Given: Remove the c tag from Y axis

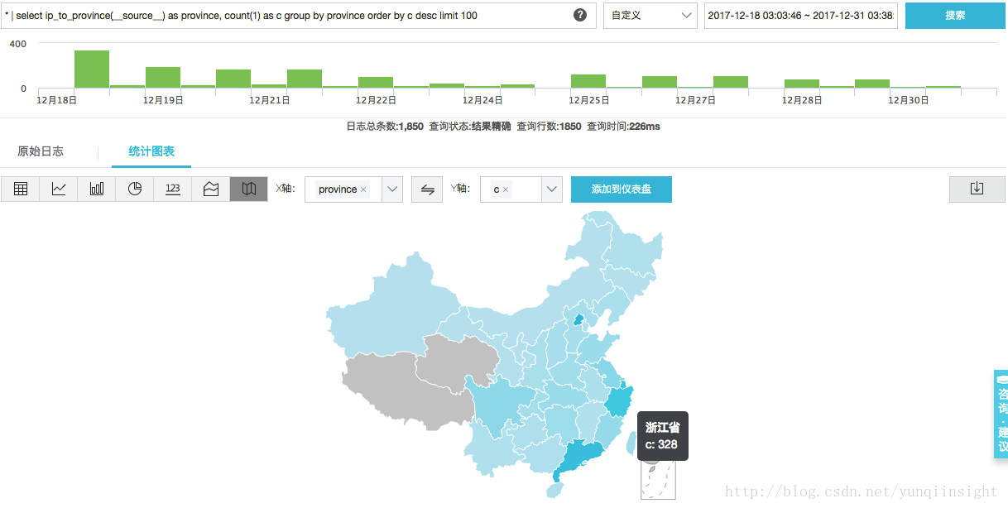Looking at the screenshot, I should [506, 189].
